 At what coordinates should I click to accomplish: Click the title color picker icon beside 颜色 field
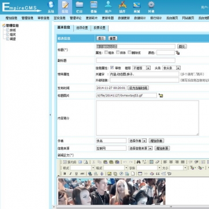pyautogui.click(x=178, y=53)
